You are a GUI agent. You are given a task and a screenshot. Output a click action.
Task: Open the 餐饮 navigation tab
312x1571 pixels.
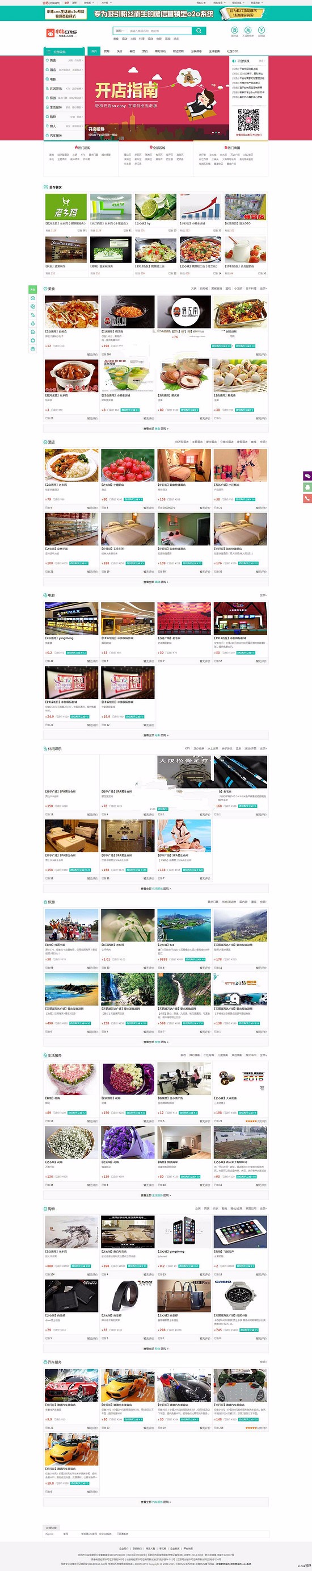pos(132,51)
